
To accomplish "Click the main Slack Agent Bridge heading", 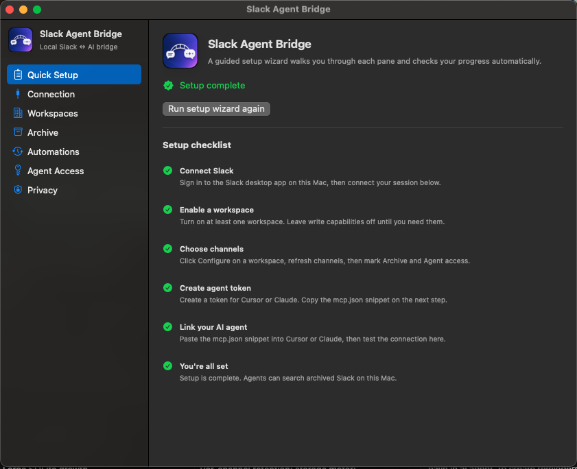I will pos(259,44).
